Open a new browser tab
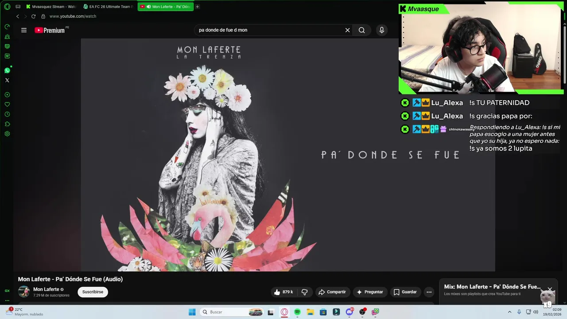 (198, 7)
